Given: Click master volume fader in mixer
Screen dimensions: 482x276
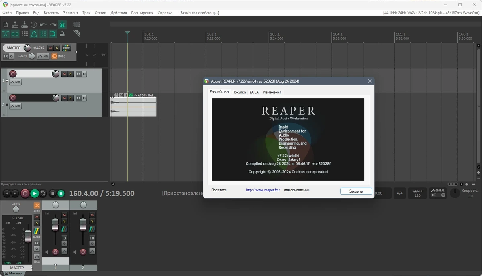Looking at the screenshot, I should pos(28,236).
